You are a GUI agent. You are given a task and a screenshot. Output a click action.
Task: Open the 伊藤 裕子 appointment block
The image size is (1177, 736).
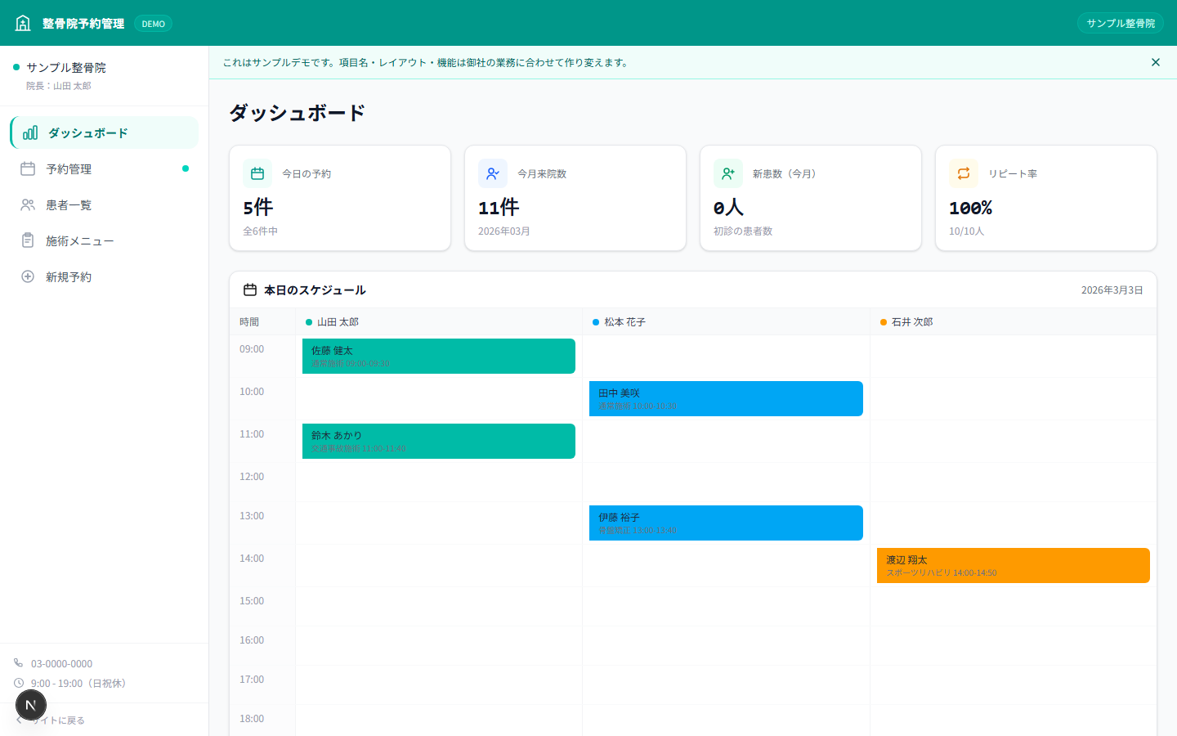point(726,523)
